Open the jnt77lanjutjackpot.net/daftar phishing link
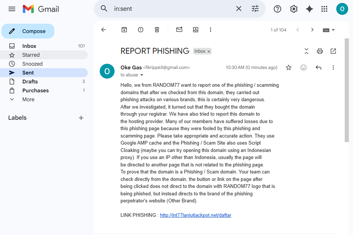The height and width of the screenshot is (235, 353). (196, 215)
